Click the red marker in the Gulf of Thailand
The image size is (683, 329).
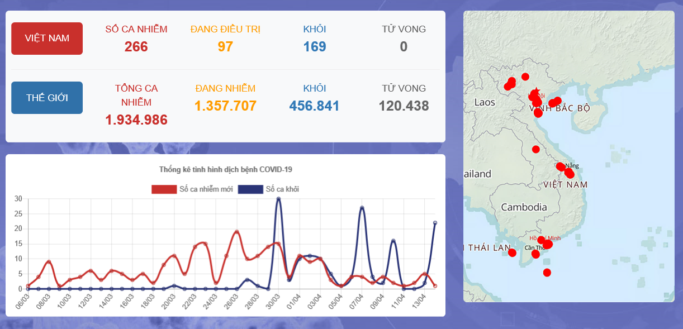coord(512,253)
